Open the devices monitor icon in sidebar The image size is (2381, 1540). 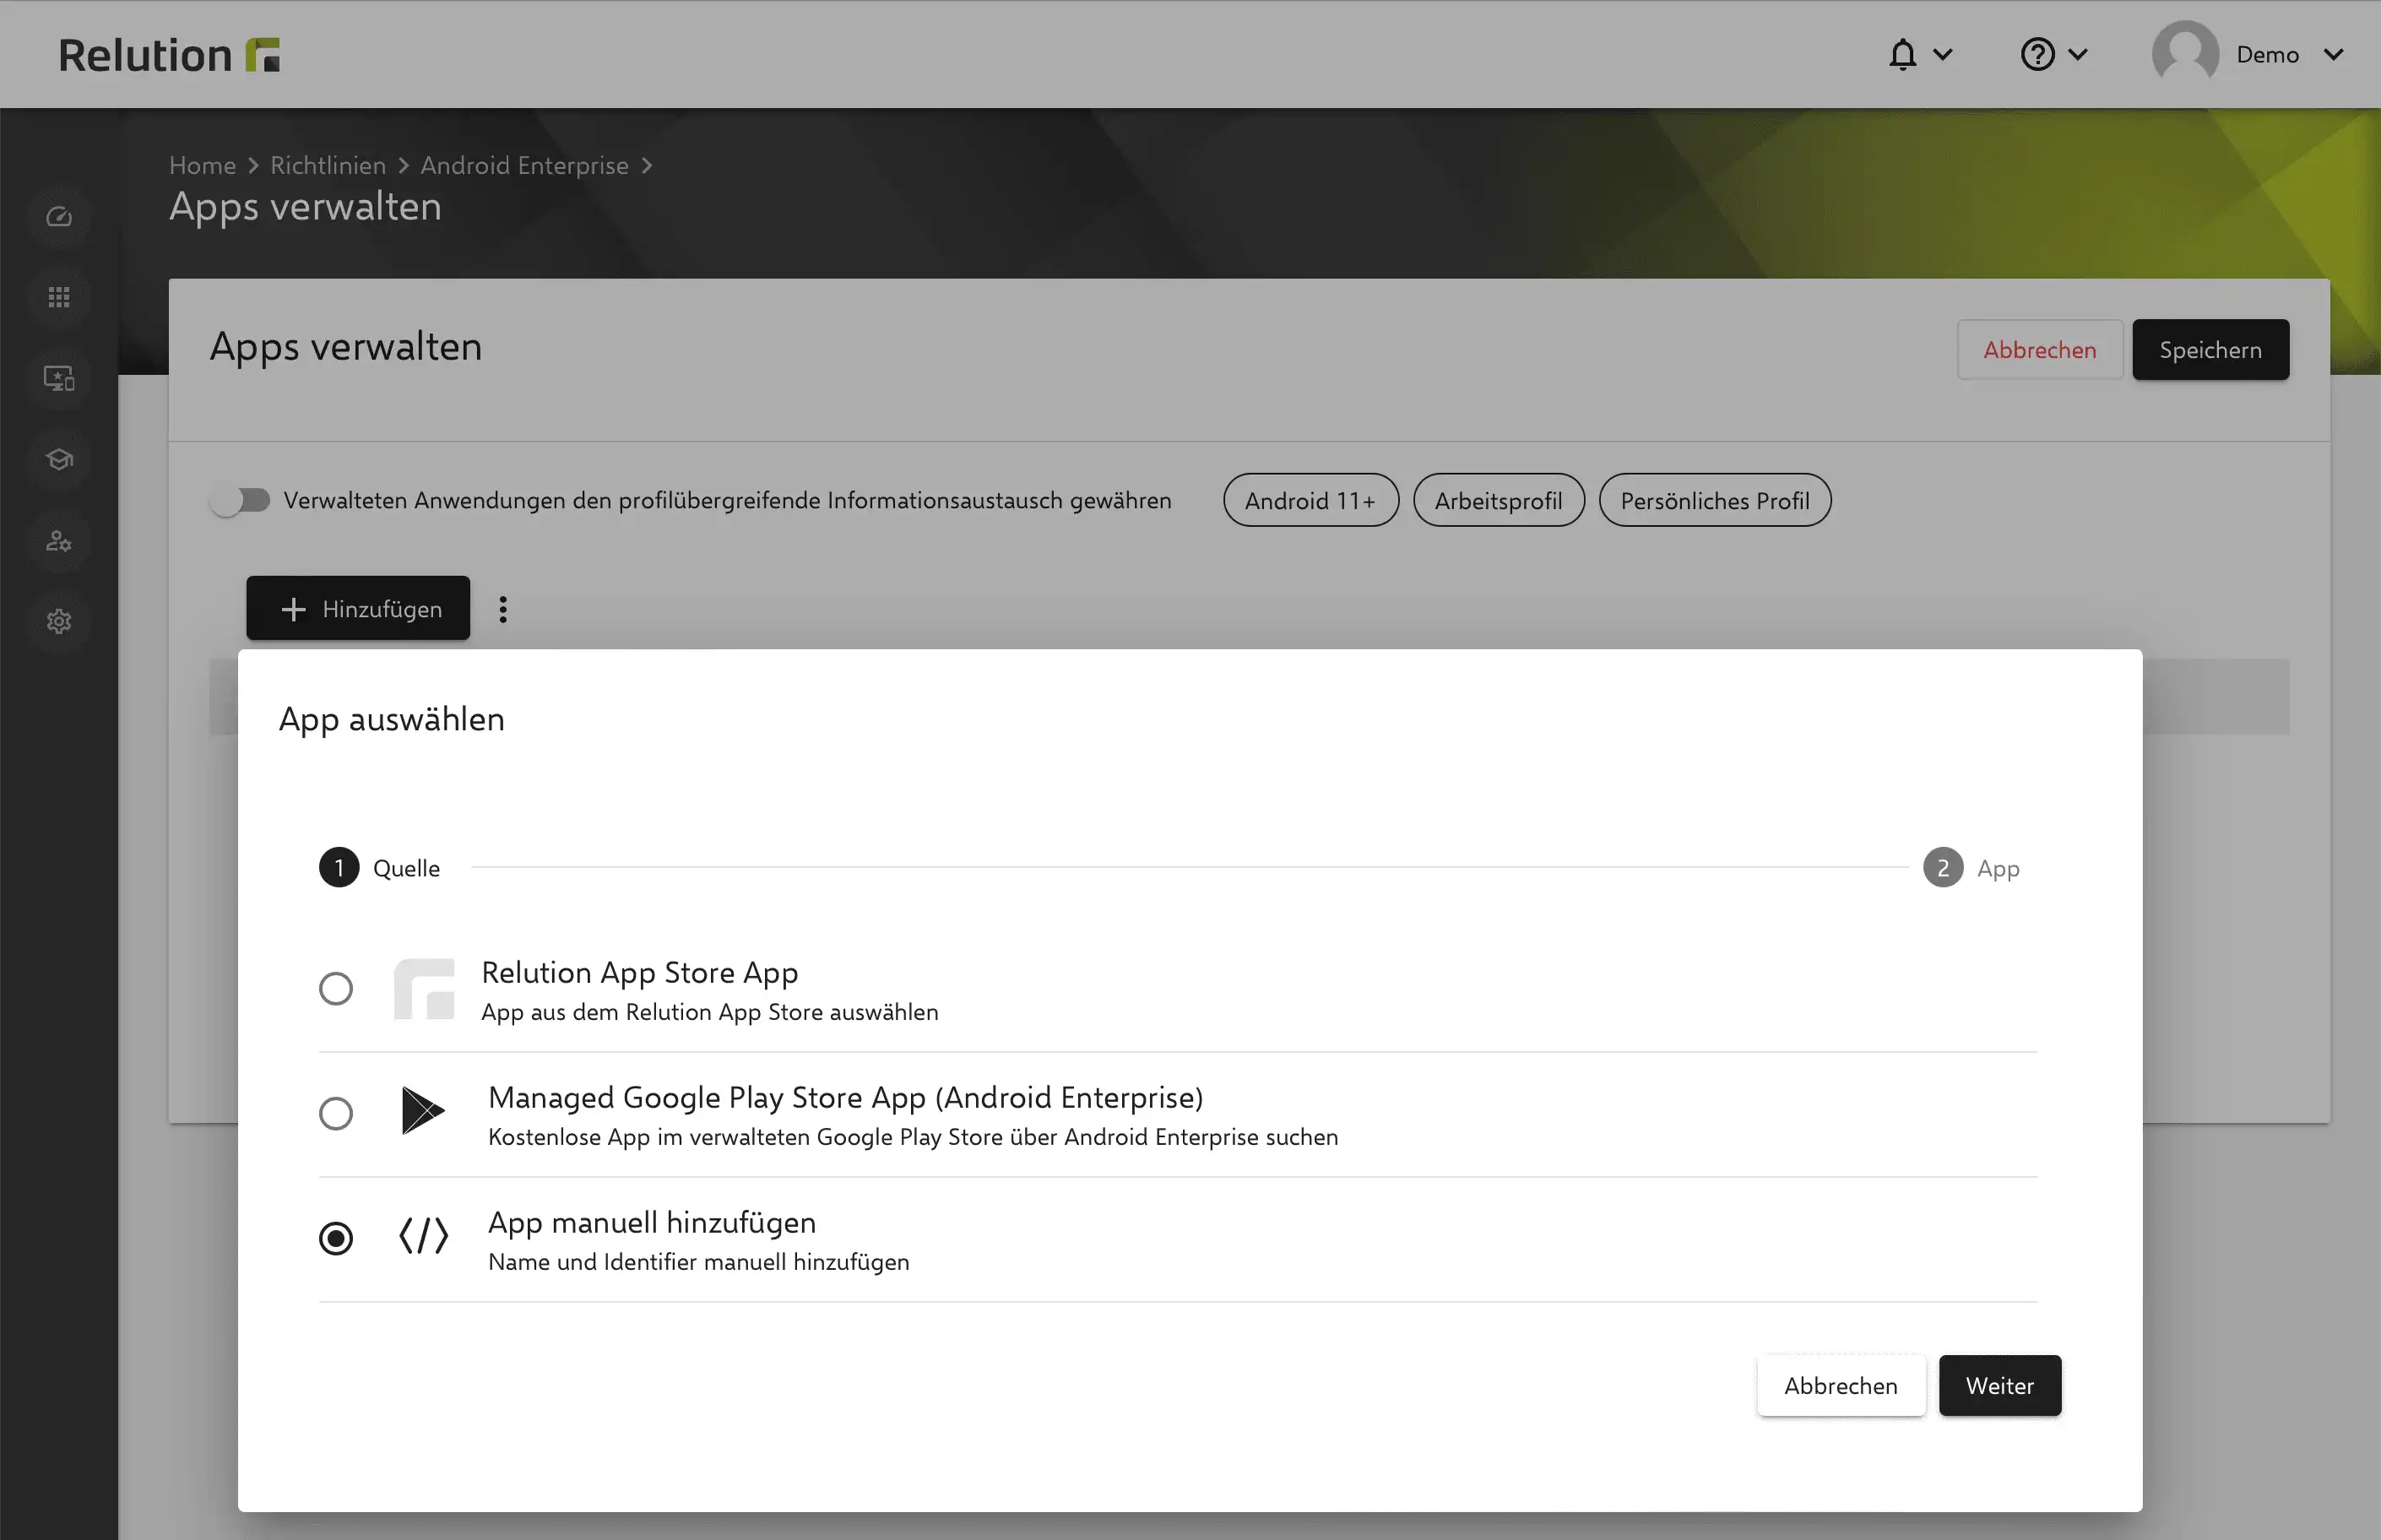(x=59, y=378)
